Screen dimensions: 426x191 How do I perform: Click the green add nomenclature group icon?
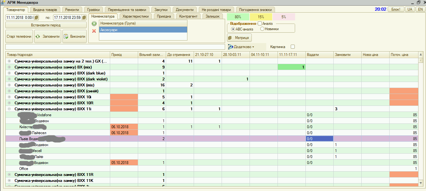94,24
